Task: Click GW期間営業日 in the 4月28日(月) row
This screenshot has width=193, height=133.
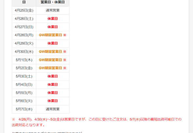Action: coord(50,35)
